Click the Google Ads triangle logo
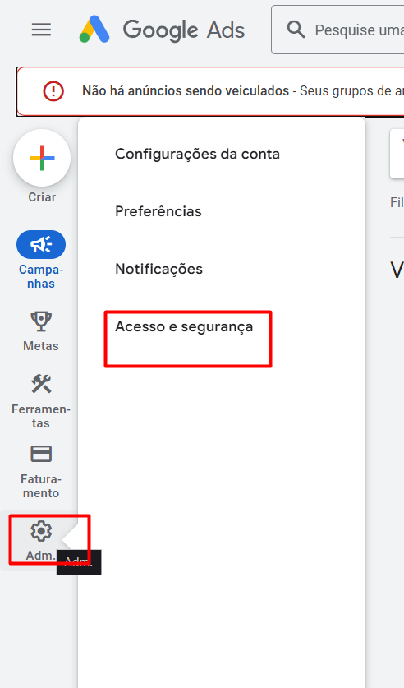This screenshot has height=688, width=404. [x=94, y=30]
